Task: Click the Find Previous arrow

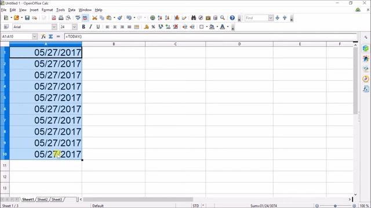Action: pos(285,18)
